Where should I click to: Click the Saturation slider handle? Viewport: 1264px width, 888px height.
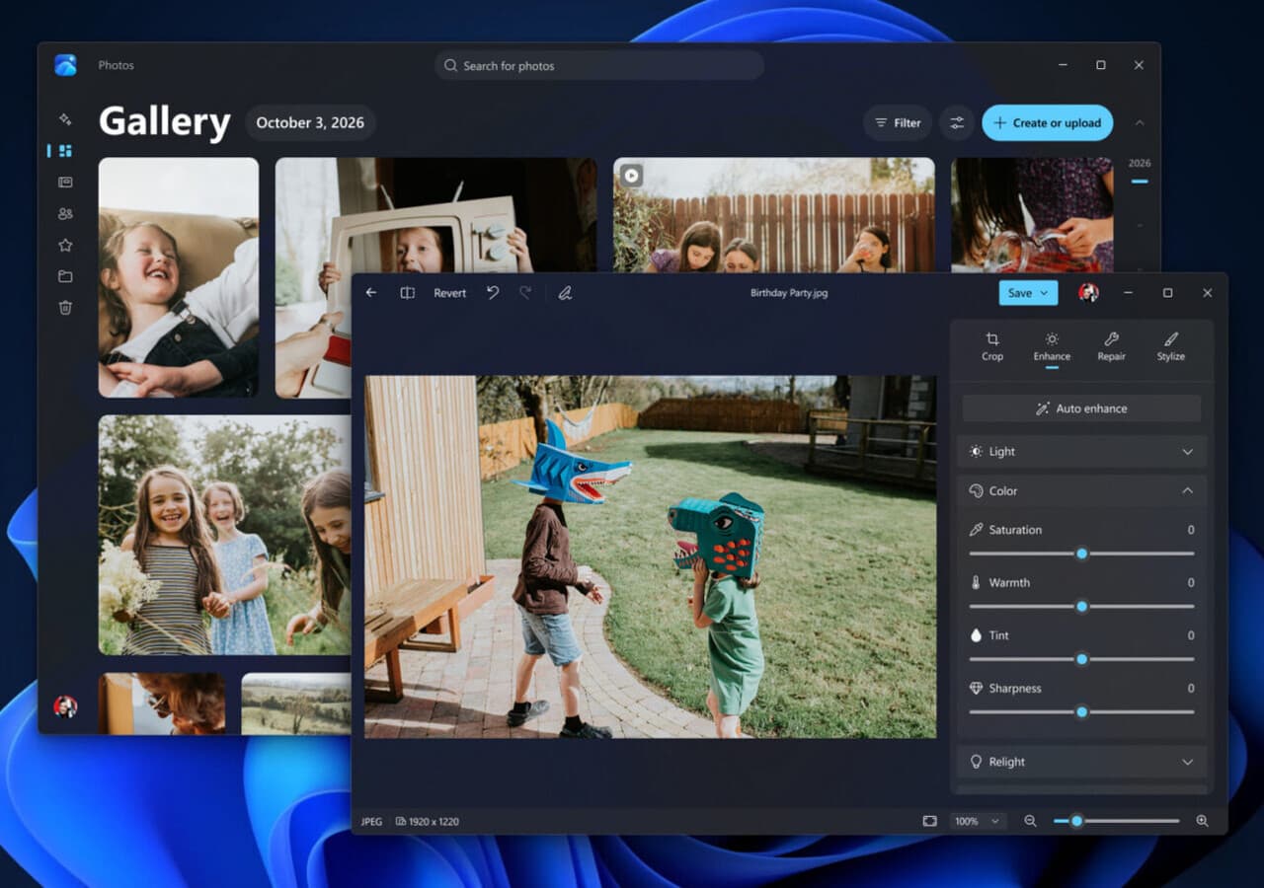(1081, 554)
